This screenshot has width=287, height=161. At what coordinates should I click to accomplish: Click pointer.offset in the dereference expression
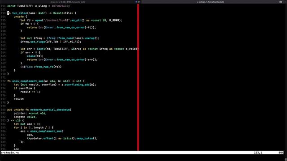pyautogui.click(x=42, y=138)
